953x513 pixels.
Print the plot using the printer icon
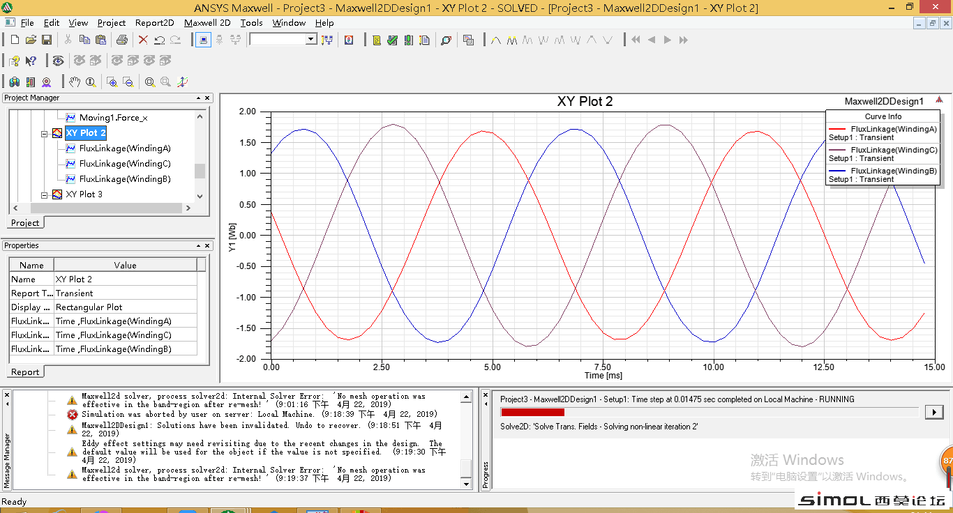coord(122,40)
